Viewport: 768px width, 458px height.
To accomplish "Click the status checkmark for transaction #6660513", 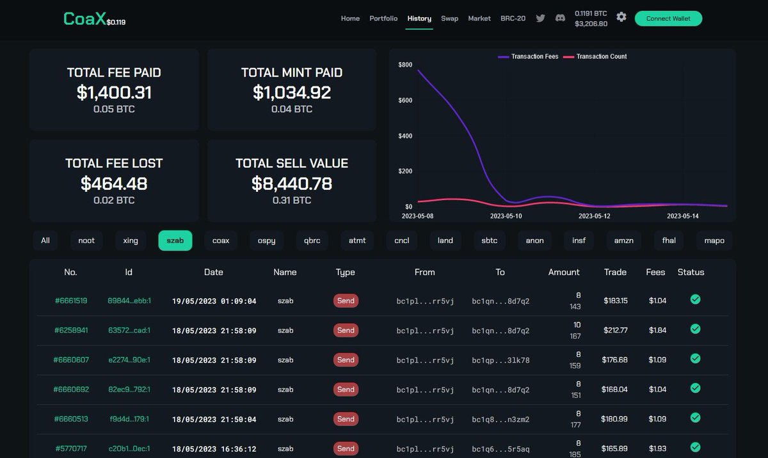I will click(695, 417).
